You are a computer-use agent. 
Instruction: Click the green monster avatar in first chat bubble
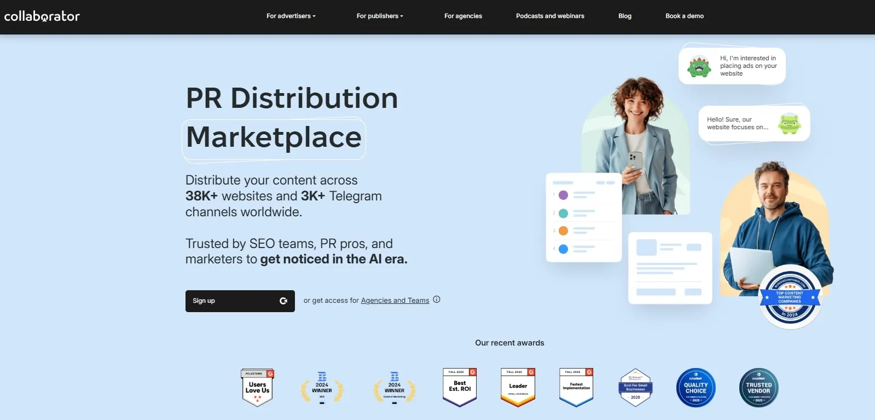699,66
